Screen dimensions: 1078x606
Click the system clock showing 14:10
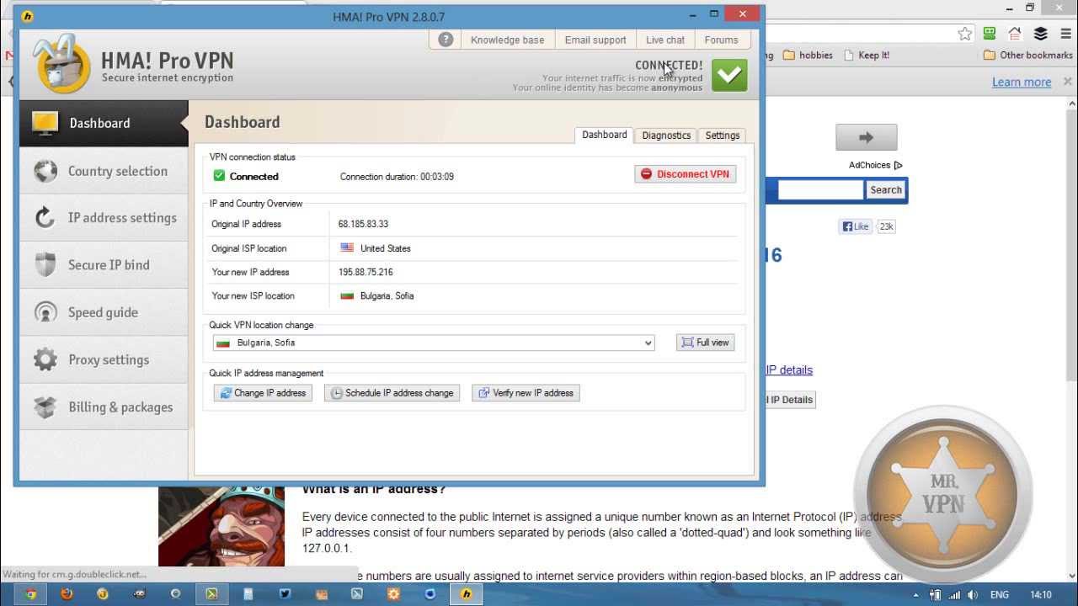click(x=1042, y=595)
